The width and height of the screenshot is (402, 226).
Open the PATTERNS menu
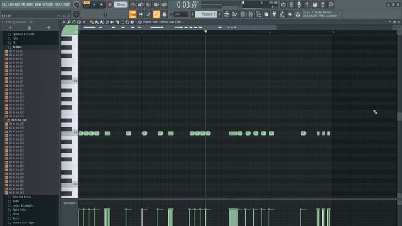[x=27, y=4]
